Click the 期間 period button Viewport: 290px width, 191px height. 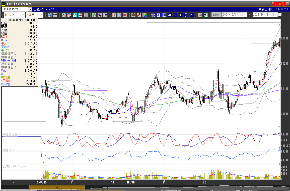pos(216,15)
